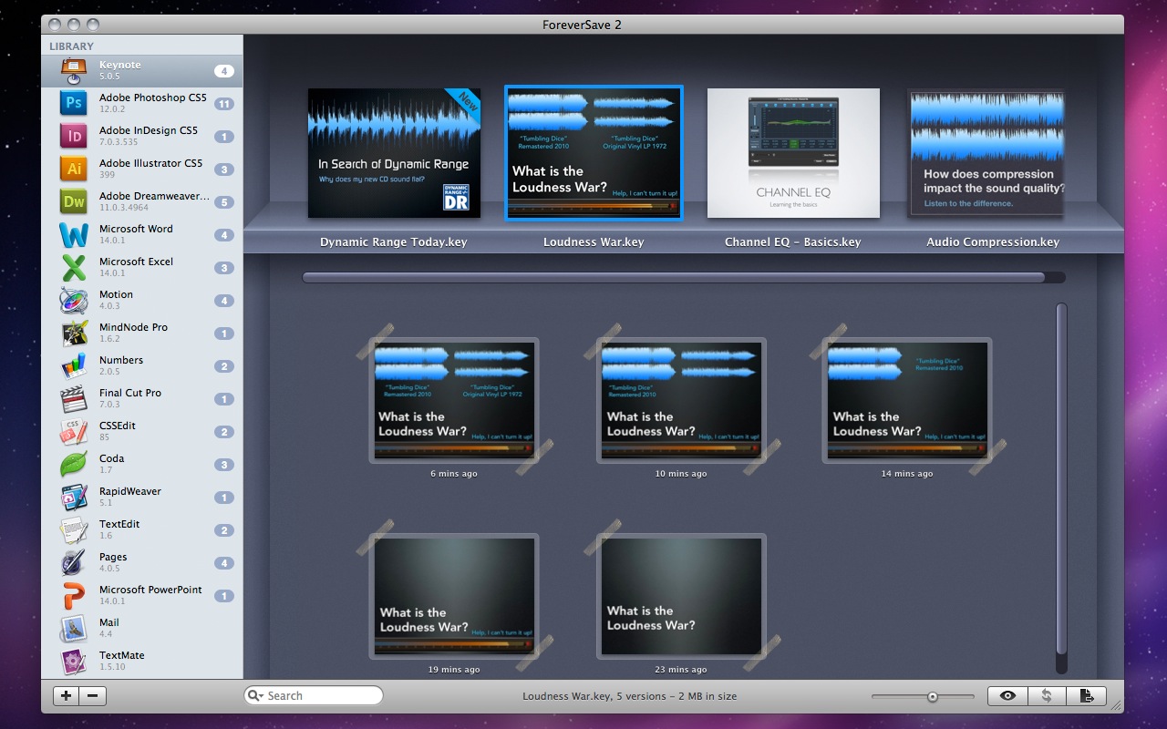Screen dimensions: 1167x729
Task: Add an application with the plus button
Action: 66,696
